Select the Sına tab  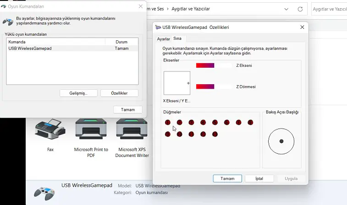177,39
